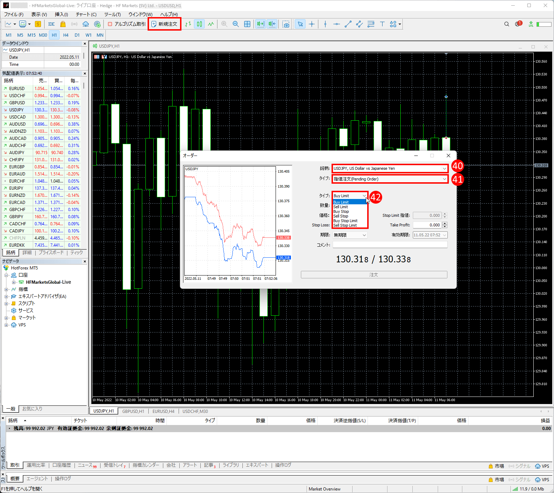Select the H4 timeframe button
The image size is (554, 493).
(66, 35)
